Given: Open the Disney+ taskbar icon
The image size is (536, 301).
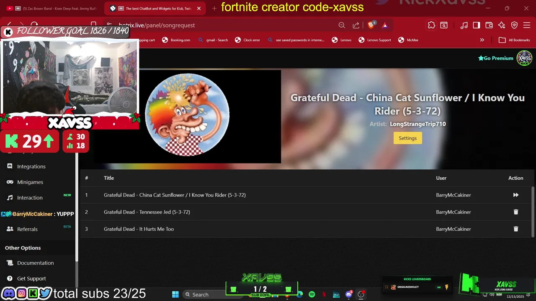Looking at the screenshot, I should [x=336, y=294].
